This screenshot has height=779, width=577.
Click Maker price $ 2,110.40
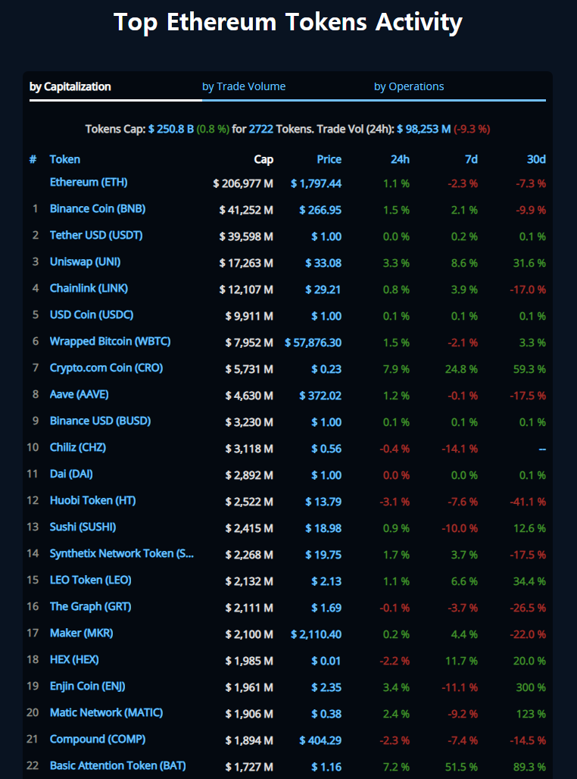click(317, 634)
